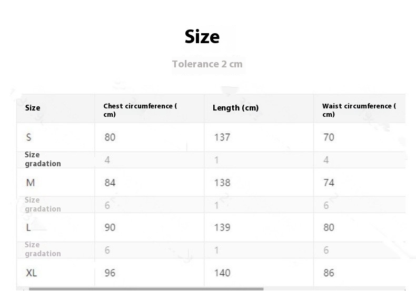Click the chest value 96 for XL
Screen dimensions: 416x301
point(110,273)
